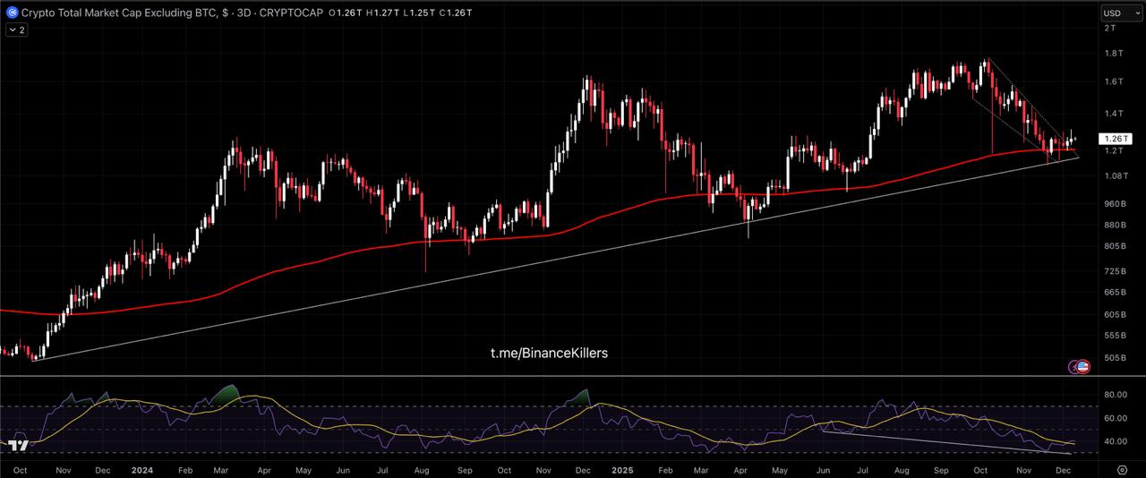Image resolution: width=1146 pixels, height=478 pixels.
Task: Click the final Dec label on time axis
Action: coord(1065,469)
